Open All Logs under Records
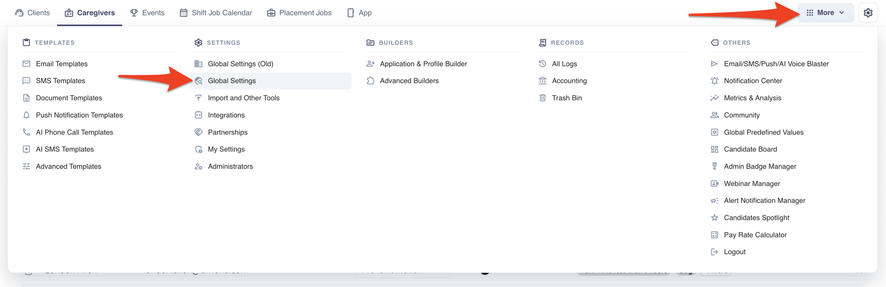The image size is (886, 287). (564, 64)
